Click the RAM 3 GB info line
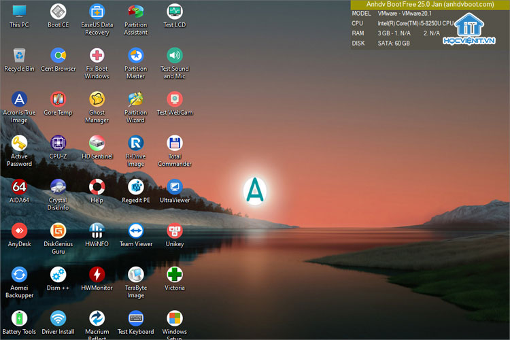The image size is (510, 340). pyautogui.click(x=396, y=33)
